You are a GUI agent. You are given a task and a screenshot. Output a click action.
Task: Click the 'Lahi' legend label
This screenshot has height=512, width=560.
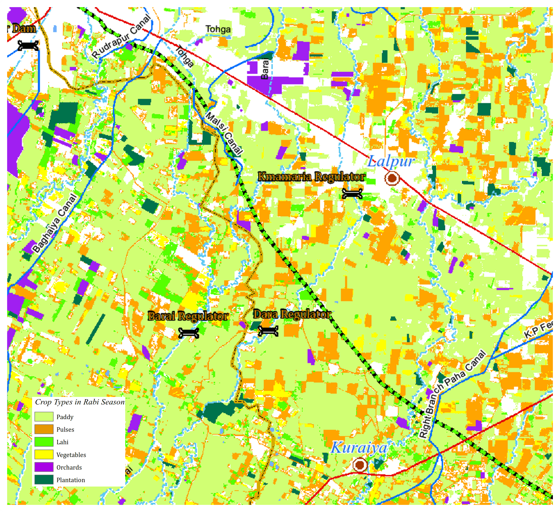click(62, 442)
